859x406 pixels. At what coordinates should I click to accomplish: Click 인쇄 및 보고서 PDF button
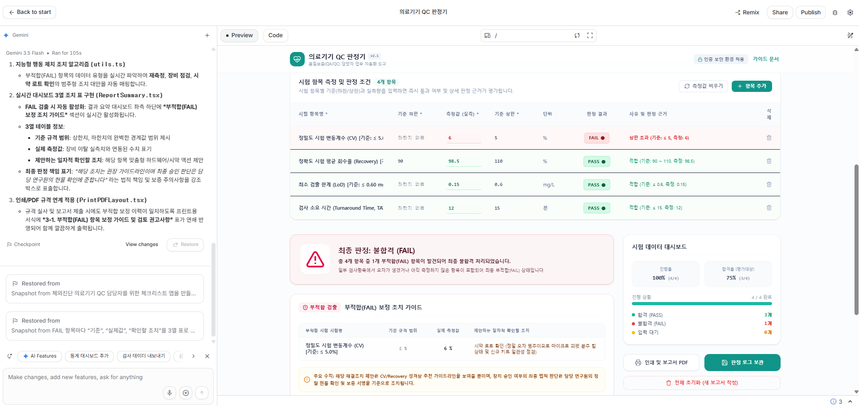[x=661, y=363]
